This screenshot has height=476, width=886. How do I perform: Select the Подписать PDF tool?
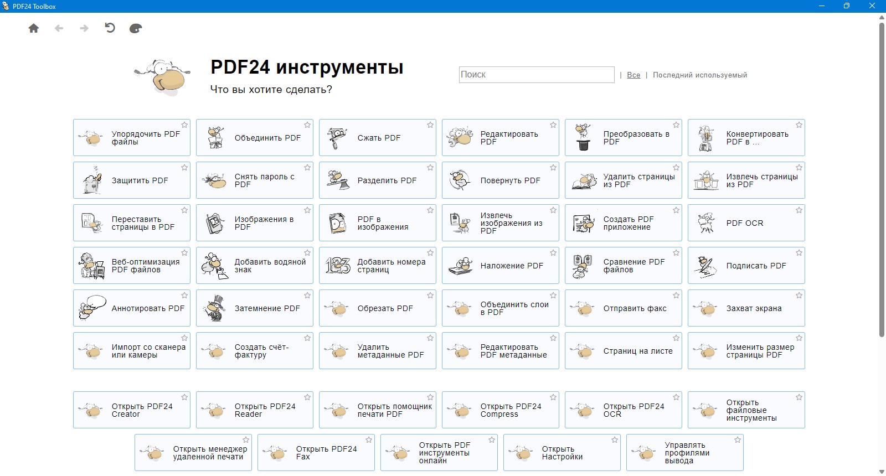coord(746,266)
